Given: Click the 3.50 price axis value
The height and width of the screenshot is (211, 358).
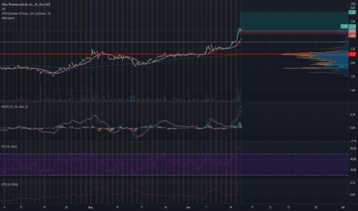Looking at the screenshot, I should (353, 21).
